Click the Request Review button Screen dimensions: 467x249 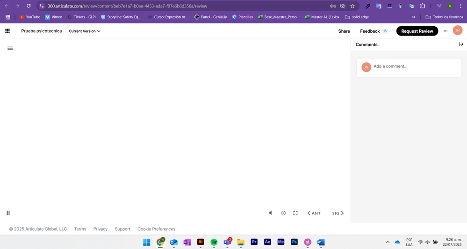(x=417, y=31)
